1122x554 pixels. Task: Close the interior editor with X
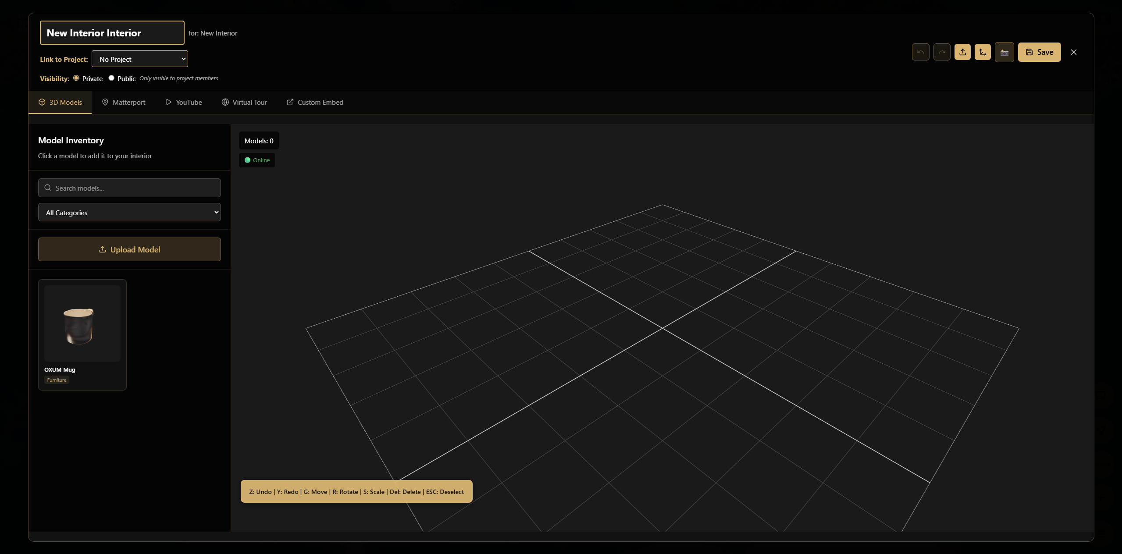[1073, 52]
